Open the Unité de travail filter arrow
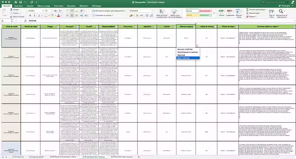 coord(19,27)
